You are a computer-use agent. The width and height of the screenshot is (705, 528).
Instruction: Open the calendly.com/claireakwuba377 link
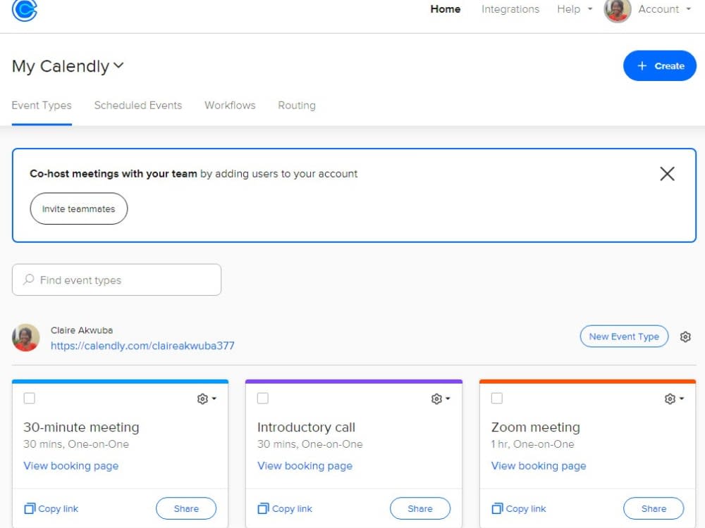coord(142,346)
